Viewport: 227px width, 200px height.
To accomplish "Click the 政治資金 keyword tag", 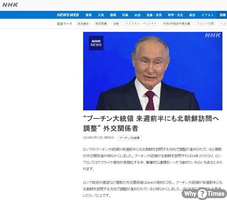I will 83,23.
